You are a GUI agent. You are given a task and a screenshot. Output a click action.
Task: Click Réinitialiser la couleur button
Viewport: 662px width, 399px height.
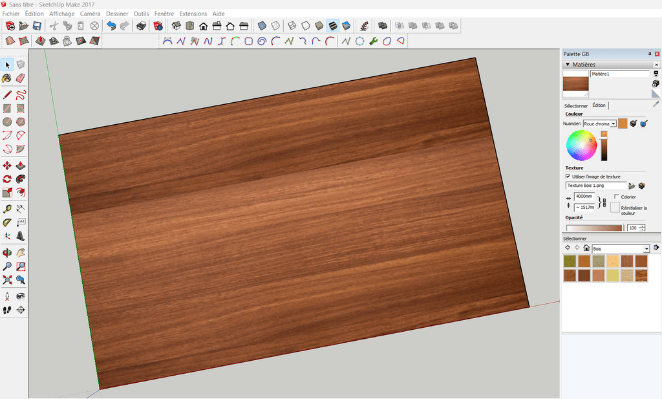(615, 208)
